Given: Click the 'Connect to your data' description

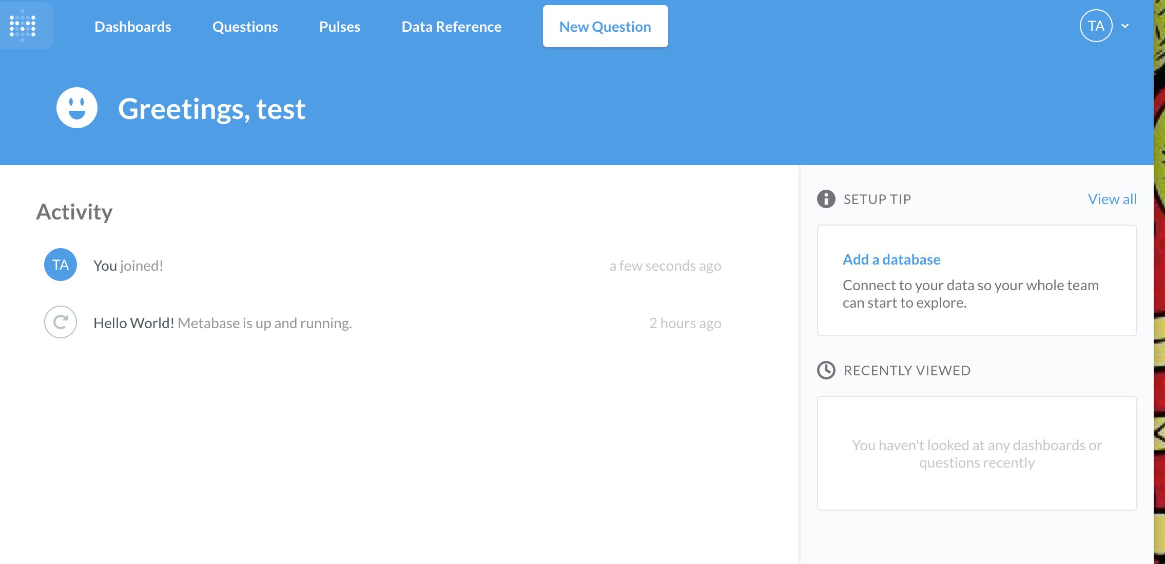Looking at the screenshot, I should tap(970, 294).
